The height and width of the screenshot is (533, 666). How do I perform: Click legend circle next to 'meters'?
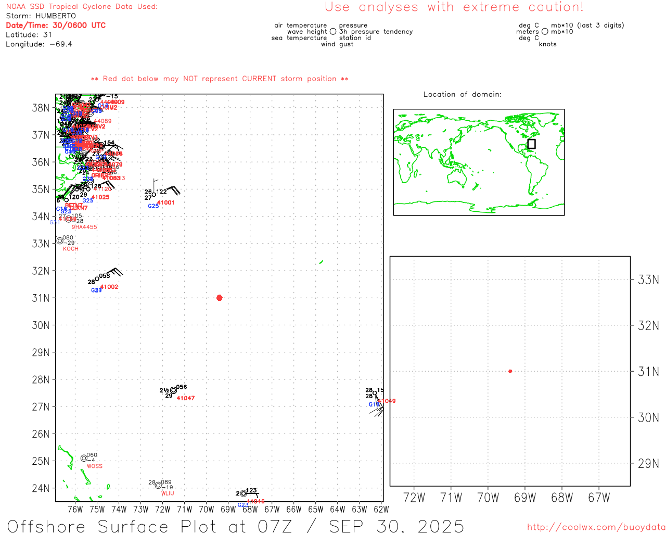coord(545,31)
